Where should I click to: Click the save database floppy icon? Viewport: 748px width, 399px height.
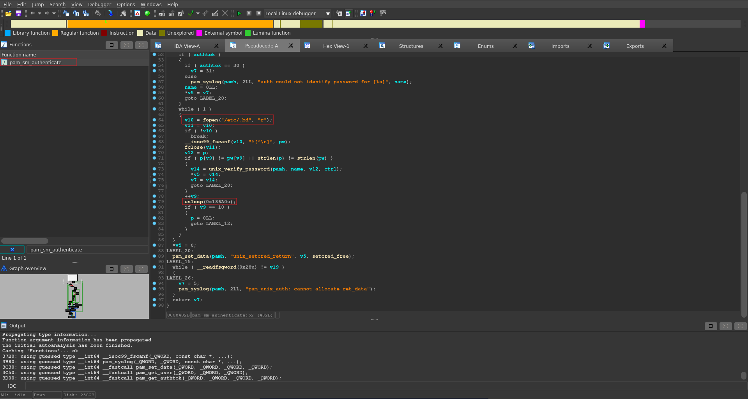click(x=18, y=14)
